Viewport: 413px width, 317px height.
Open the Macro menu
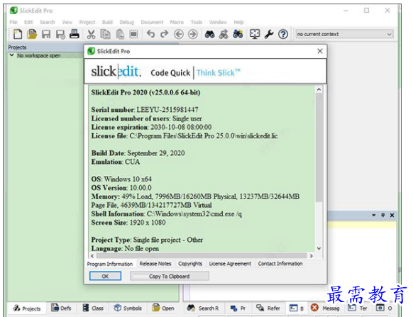coord(177,22)
